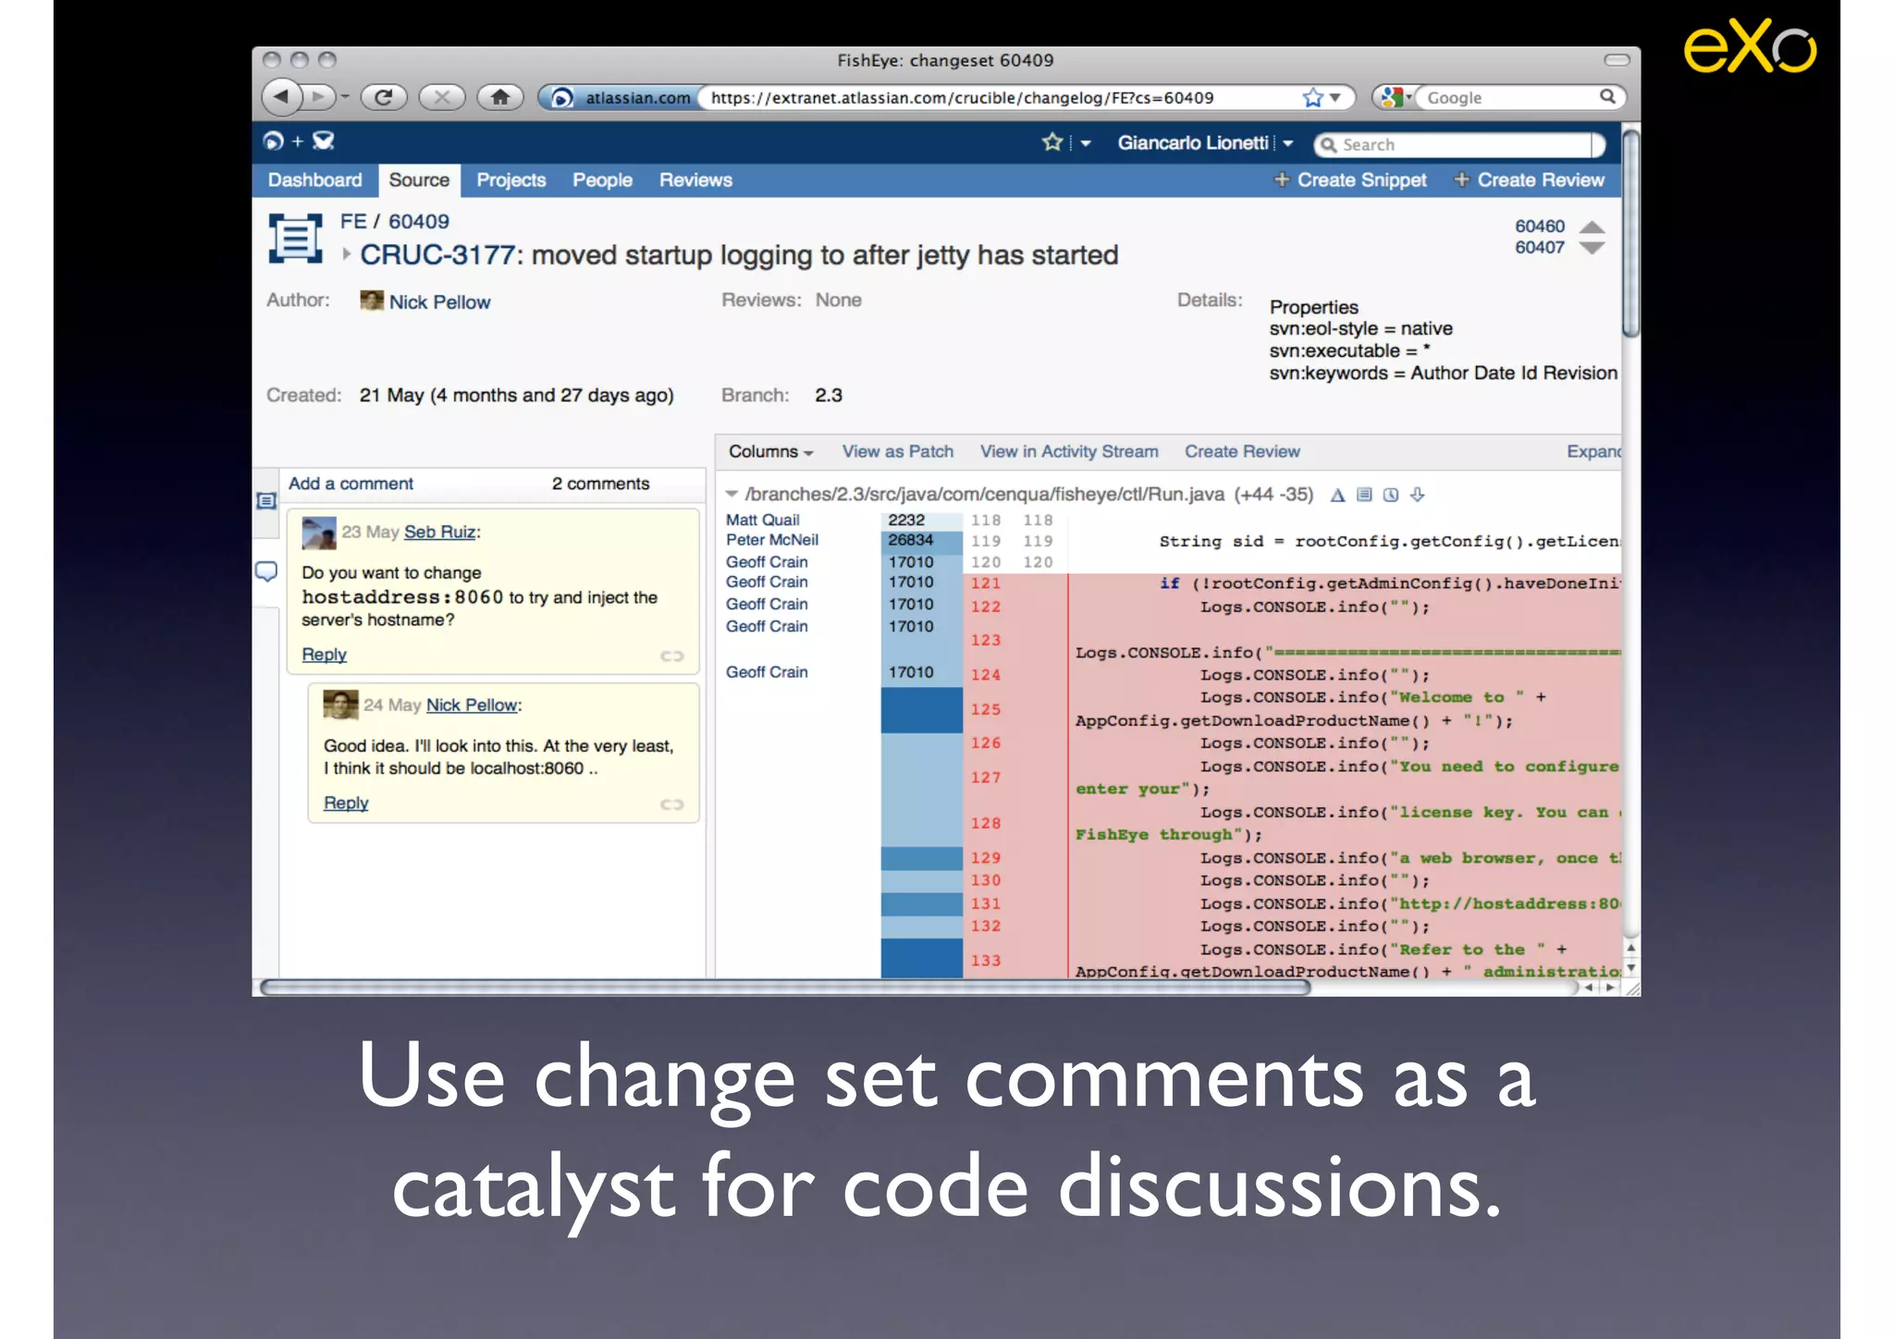Go back with browser back arrow
Image resolution: width=1894 pixels, height=1339 pixels.
282,97
